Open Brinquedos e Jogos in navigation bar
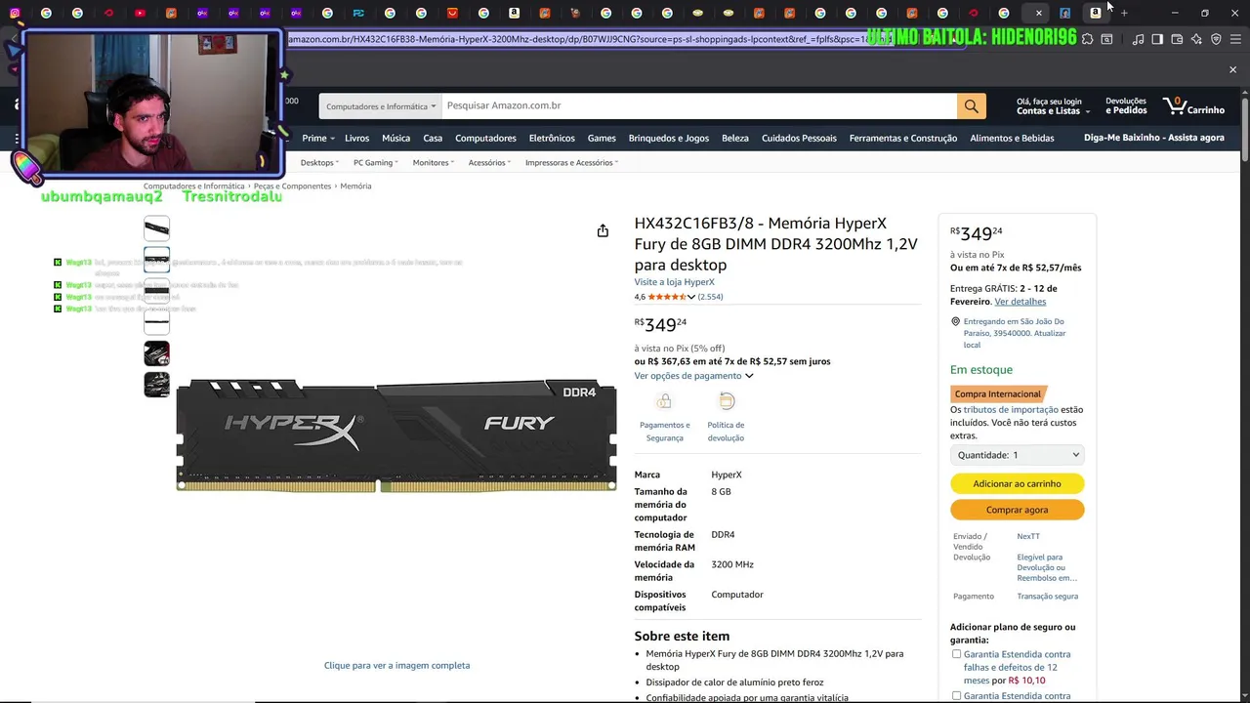The image size is (1250, 703). coord(669,138)
